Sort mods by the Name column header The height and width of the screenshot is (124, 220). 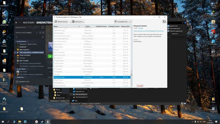[67, 26]
